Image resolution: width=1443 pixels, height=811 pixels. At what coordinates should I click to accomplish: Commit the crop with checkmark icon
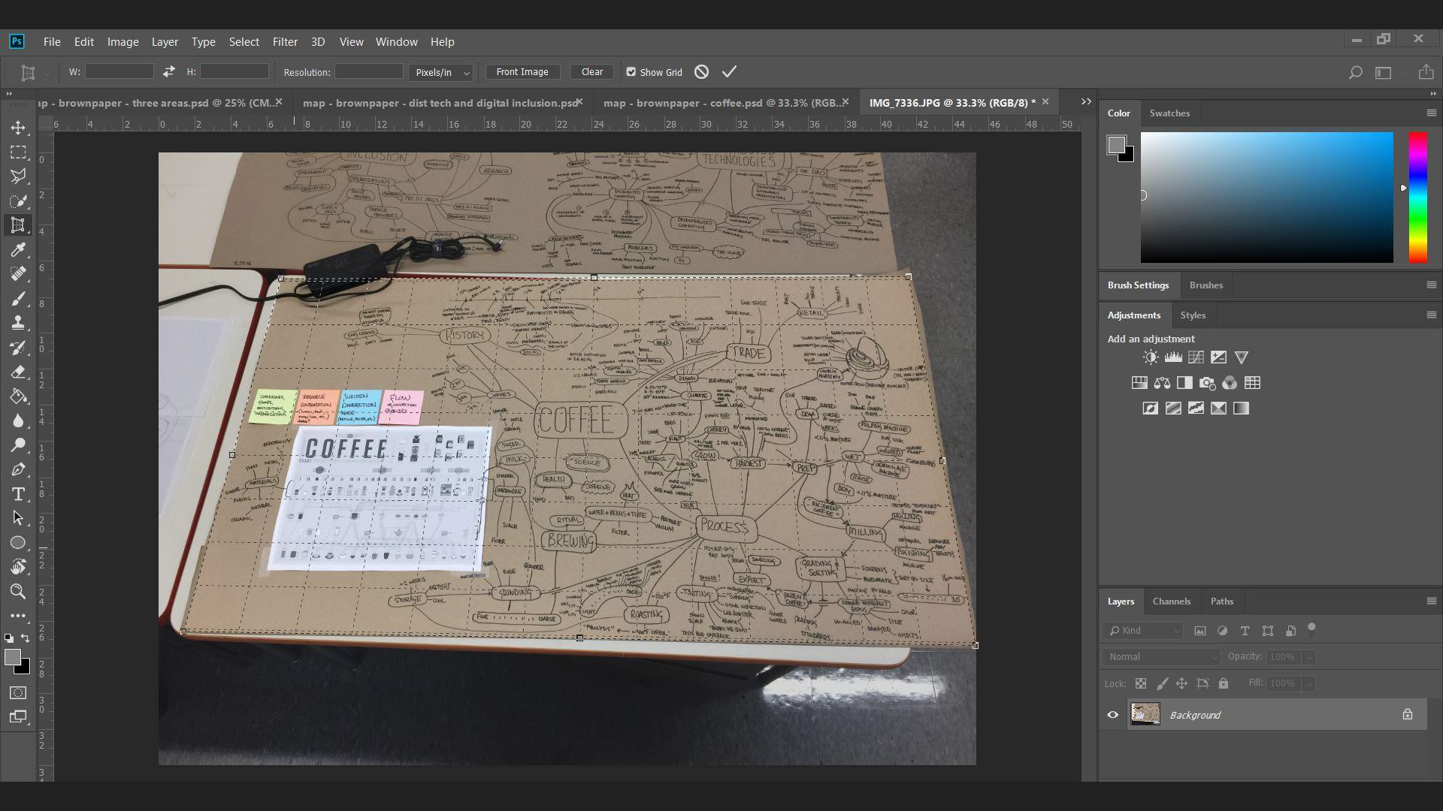coord(729,72)
